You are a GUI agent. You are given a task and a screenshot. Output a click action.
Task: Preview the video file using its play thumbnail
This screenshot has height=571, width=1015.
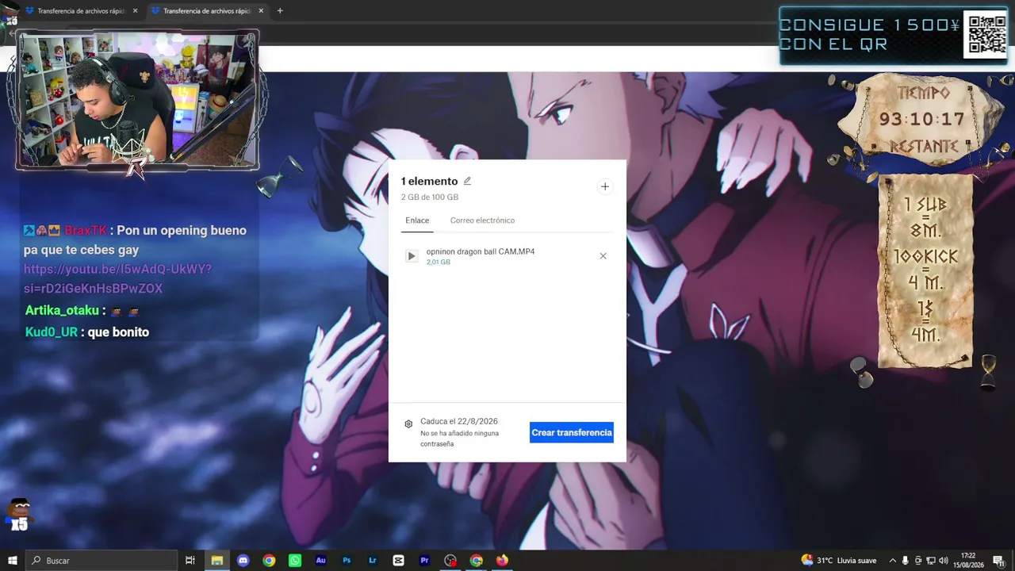tap(412, 256)
